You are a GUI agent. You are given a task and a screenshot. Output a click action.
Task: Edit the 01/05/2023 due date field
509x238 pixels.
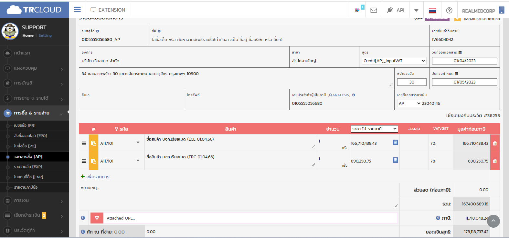coord(464,82)
